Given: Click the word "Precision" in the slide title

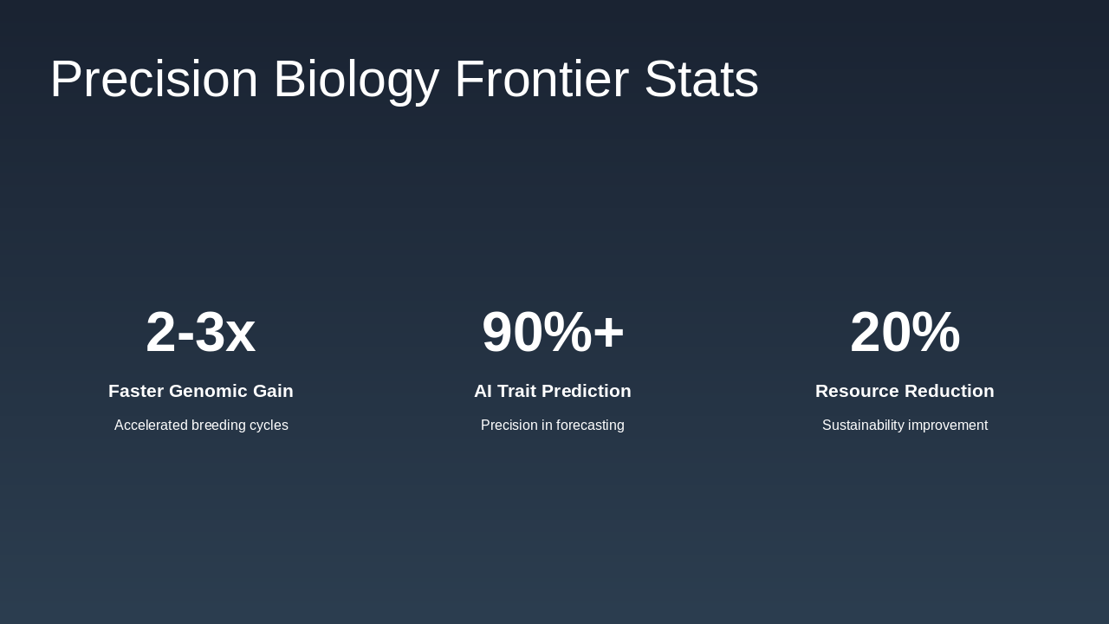Looking at the screenshot, I should [x=154, y=79].
